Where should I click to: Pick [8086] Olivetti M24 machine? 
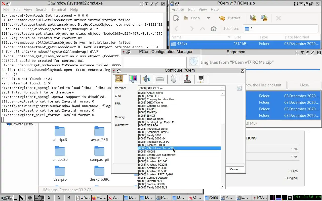tap(179, 181)
